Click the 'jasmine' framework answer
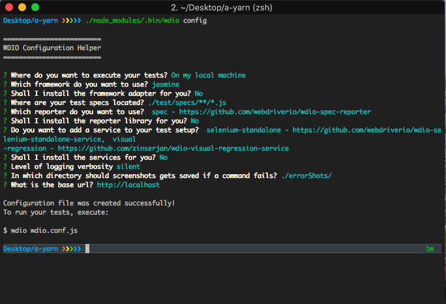 pos(166,85)
